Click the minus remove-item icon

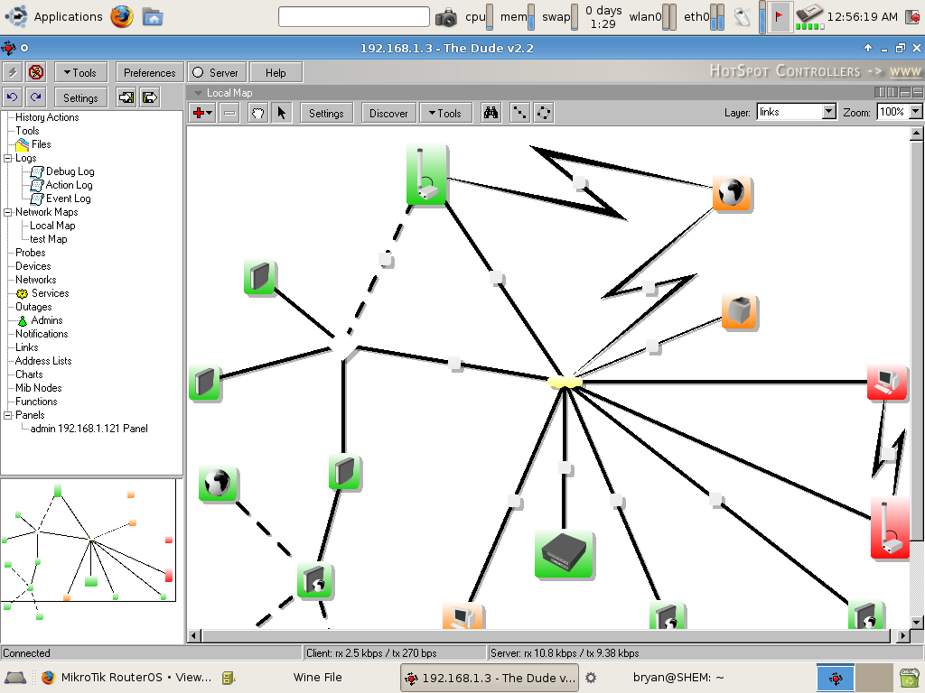point(229,113)
